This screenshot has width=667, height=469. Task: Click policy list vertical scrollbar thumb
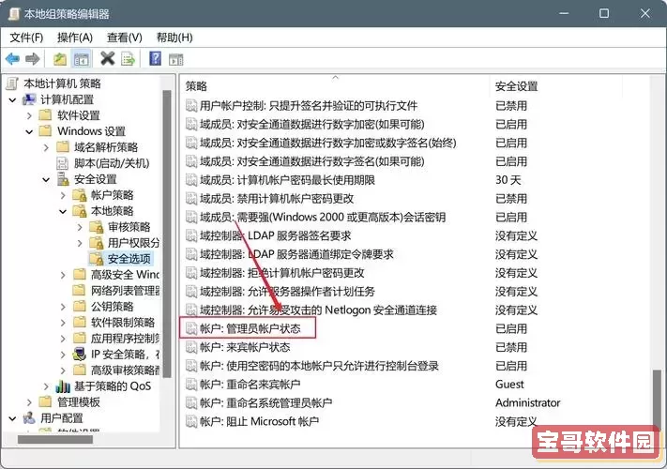point(658,400)
